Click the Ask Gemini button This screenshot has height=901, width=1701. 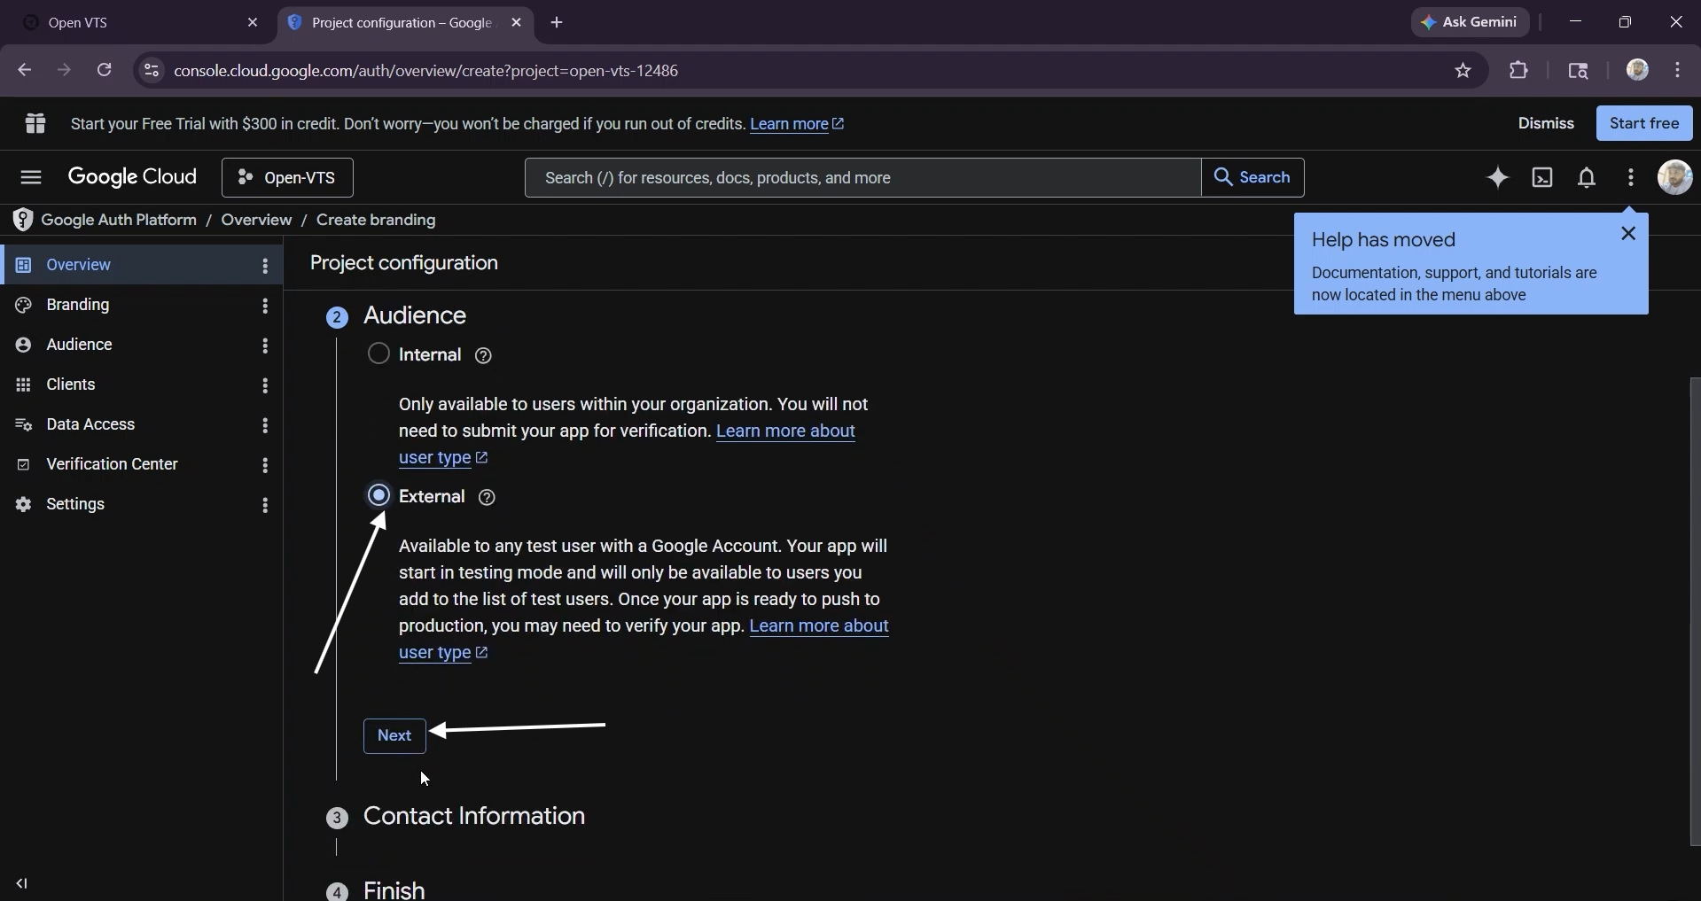[x=1470, y=22]
